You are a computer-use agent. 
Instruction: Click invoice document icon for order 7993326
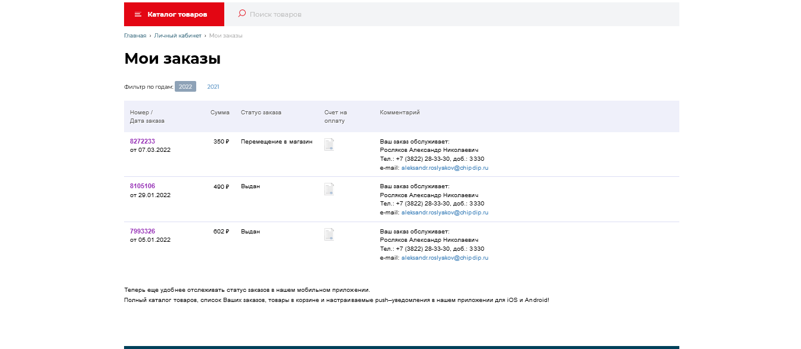tap(329, 235)
